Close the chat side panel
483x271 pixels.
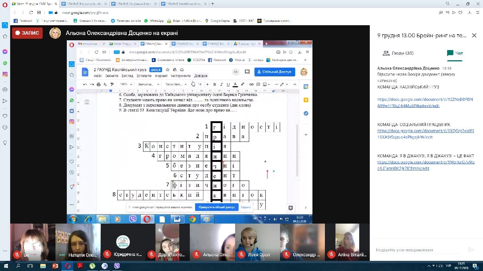click(474, 35)
